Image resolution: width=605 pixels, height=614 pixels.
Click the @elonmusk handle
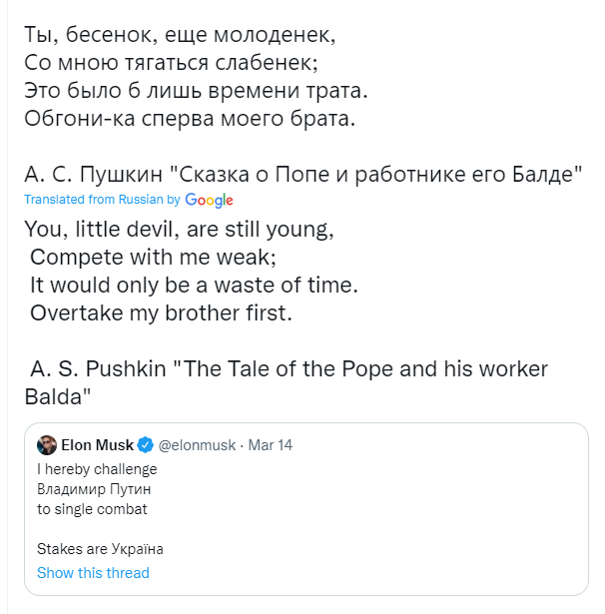198,445
